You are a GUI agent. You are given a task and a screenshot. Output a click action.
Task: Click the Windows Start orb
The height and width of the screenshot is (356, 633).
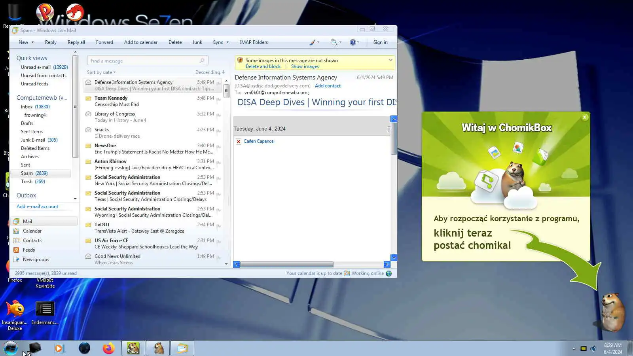pos(11,348)
